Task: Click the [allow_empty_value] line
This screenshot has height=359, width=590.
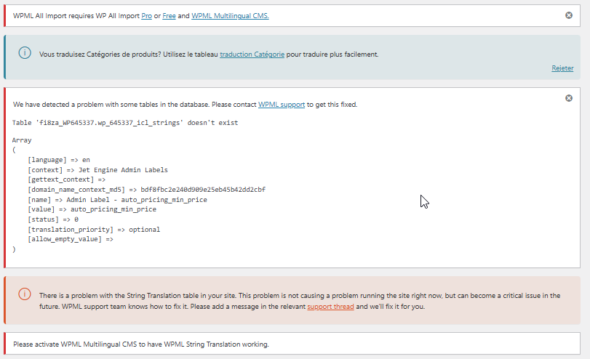Action: (x=71, y=239)
